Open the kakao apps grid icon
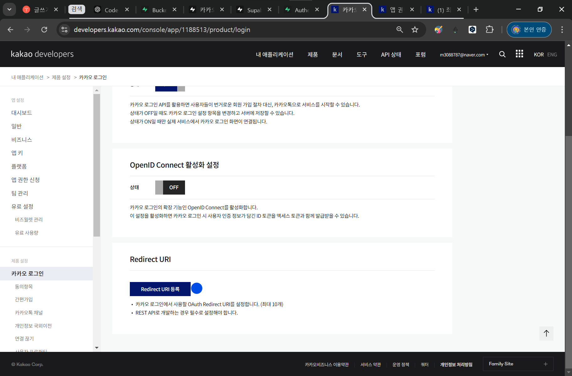 coord(519,54)
